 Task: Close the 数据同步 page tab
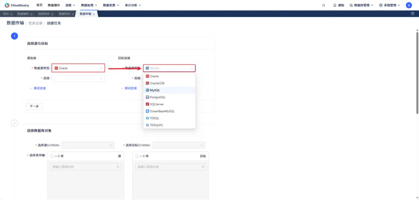click(73, 14)
